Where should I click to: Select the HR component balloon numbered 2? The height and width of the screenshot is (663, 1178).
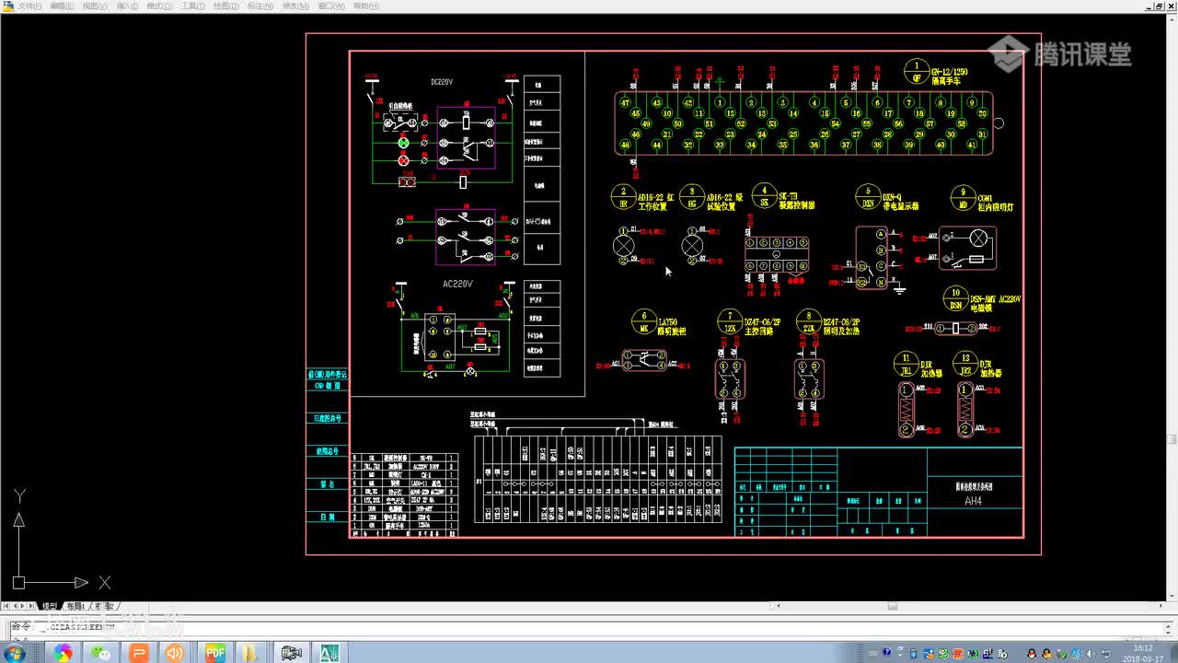pyautogui.click(x=623, y=197)
